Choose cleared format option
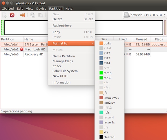167x140 pixels. tap(109, 137)
